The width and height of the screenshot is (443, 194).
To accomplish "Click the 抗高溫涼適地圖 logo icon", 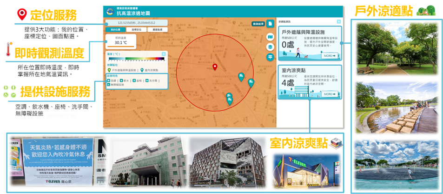I will [110, 12].
